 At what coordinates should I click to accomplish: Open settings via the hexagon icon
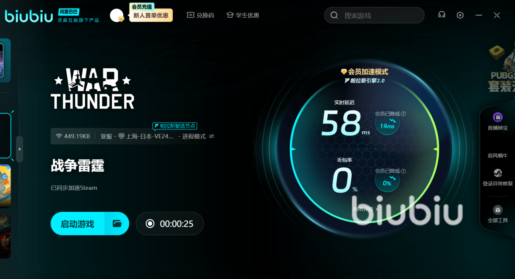[460, 15]
